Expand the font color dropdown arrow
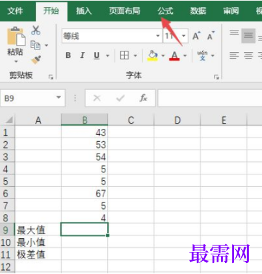Viewport: 262px width, 274px height. 185,56
